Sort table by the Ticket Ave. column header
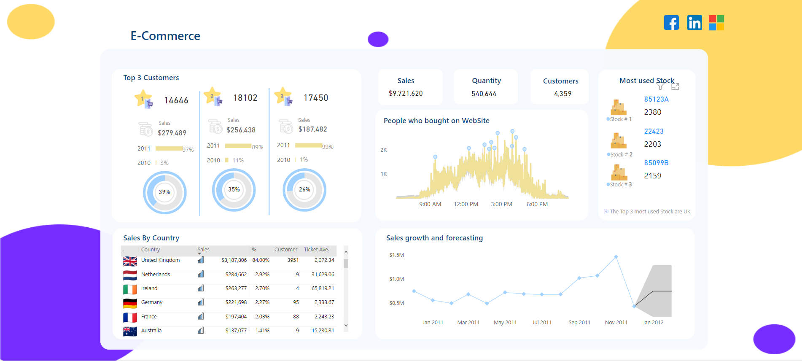 coord(316,250)
